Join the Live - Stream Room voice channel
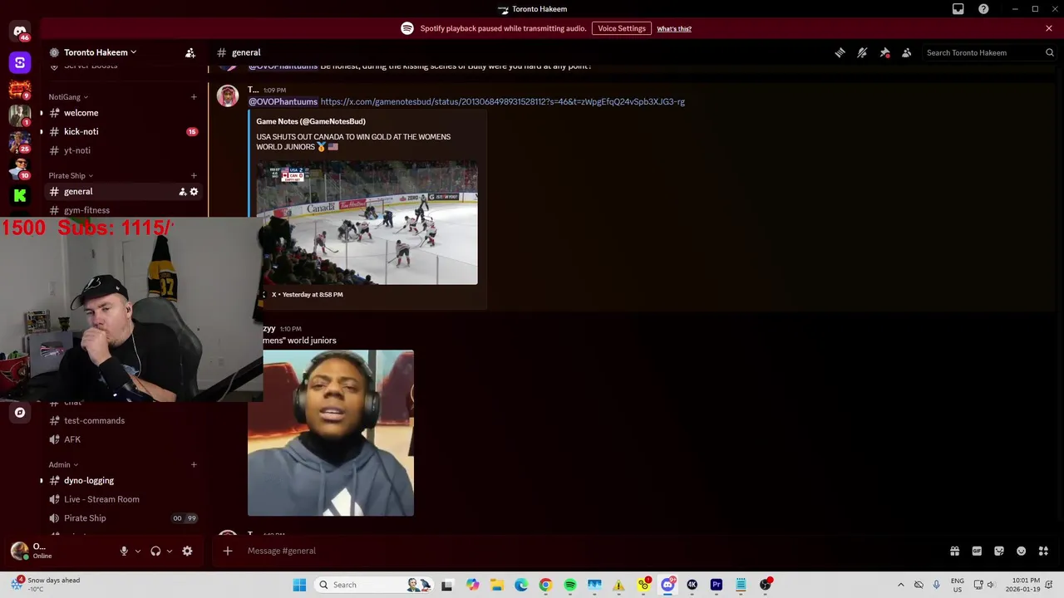1064x598 pixels. [123, 499]
